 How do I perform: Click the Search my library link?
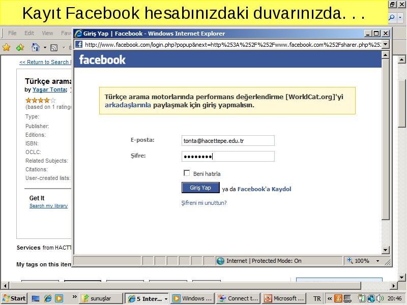click(x=48, y=206)
